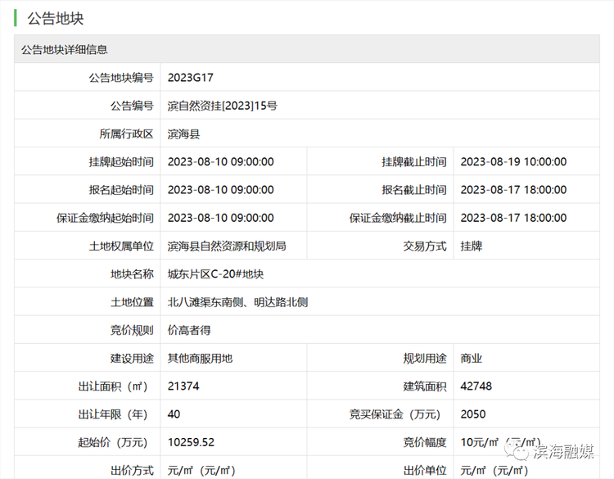The image size is (614, 479).
Task: Click the bidding rule value 价高者得
Action: coord(189,330)
